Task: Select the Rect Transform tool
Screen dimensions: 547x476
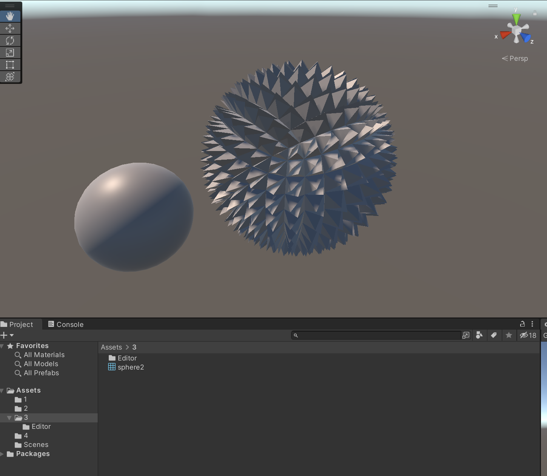Action: point(10,65)
